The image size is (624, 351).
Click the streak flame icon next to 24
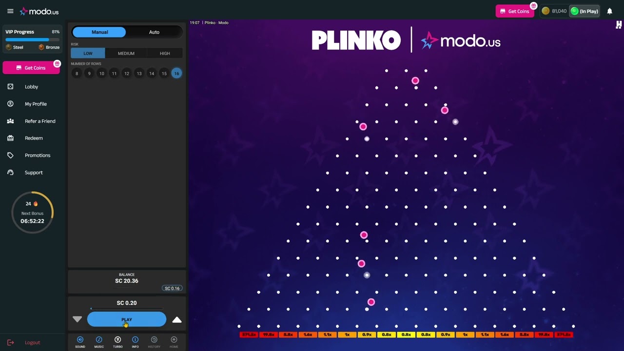click(35, 204)
